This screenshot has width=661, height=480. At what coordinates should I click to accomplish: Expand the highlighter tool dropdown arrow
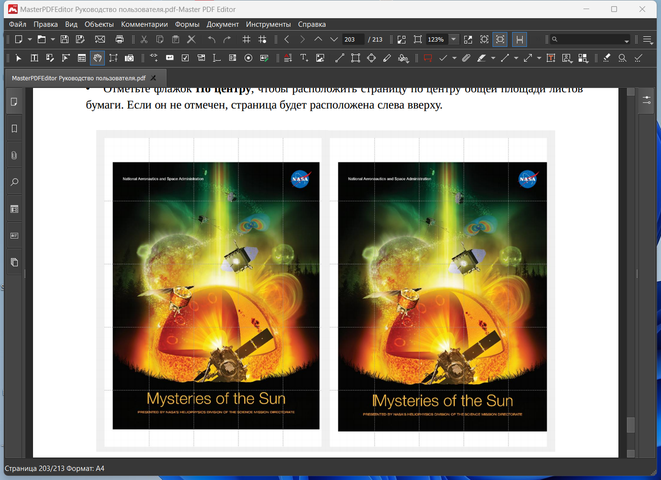point(493,58)
